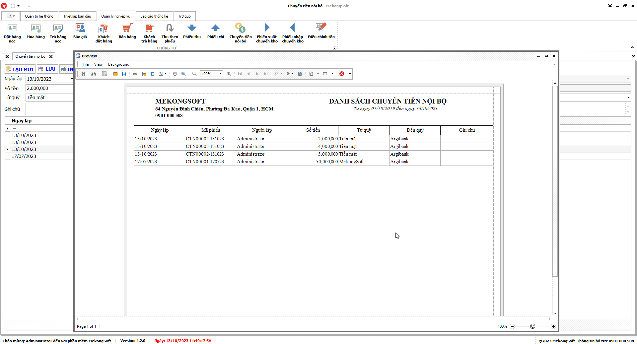Click the Open folder icon in Preview toolbar
Viewport: 637px width, 344px height.
pyautogui.click(x=115, y=74)
